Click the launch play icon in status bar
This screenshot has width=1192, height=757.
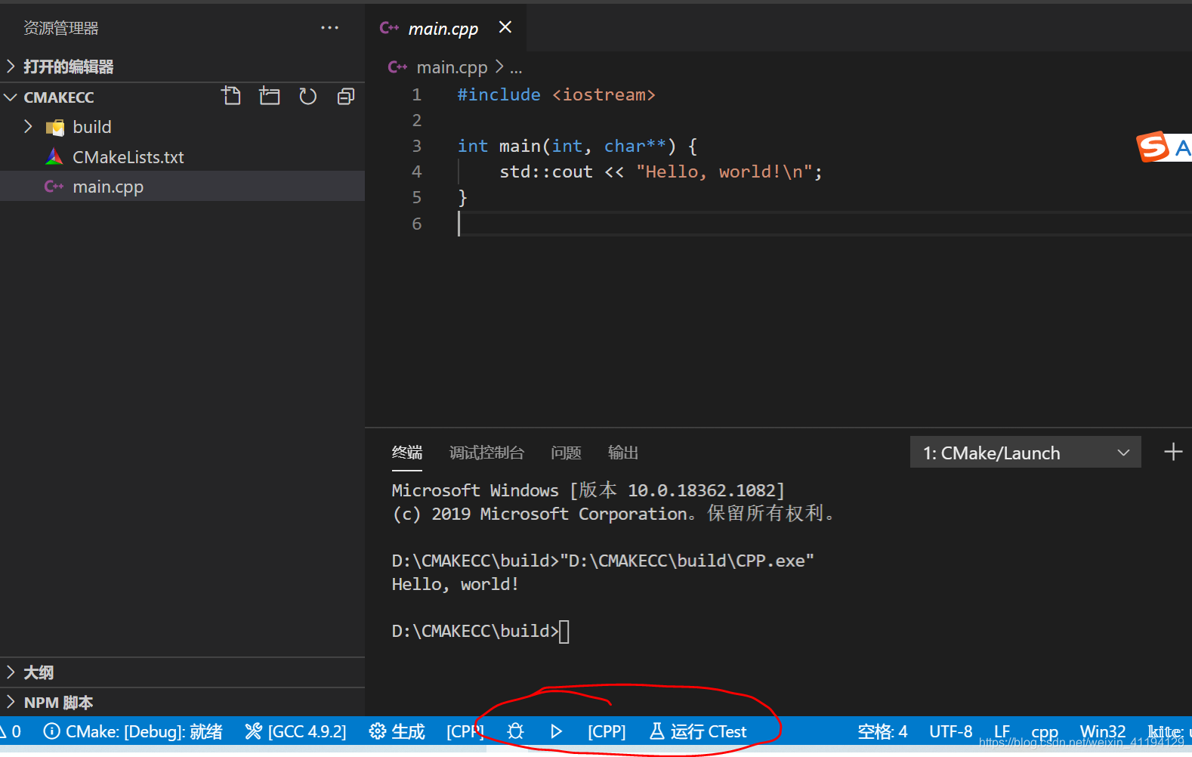[x=557, y=731]
